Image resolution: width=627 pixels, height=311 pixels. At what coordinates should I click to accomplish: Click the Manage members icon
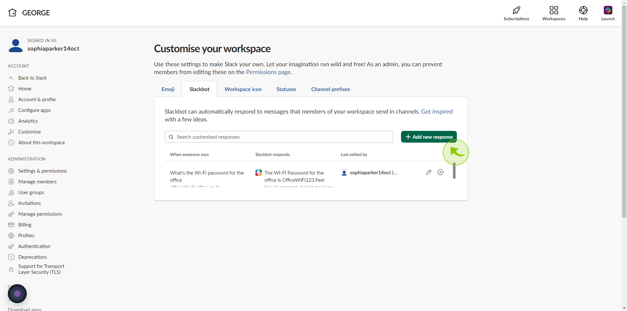point(11,182)
